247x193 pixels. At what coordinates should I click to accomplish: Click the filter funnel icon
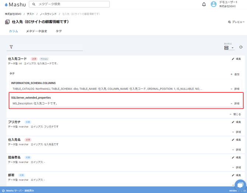11,47
